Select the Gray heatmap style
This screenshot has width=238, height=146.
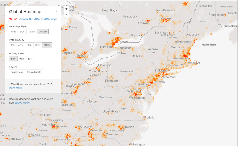[x=14, y=32]
